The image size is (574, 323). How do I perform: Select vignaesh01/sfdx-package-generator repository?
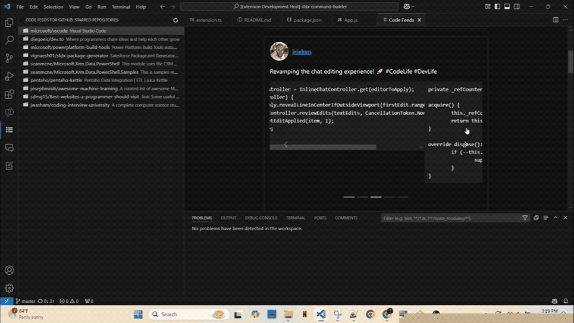[x=101, y=56]
